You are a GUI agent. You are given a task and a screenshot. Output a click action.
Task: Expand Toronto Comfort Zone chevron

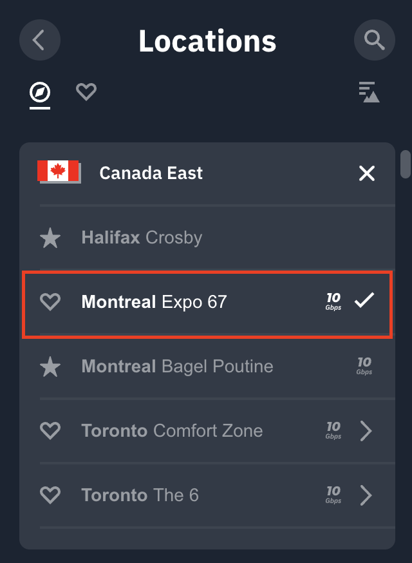coord(366,430)
